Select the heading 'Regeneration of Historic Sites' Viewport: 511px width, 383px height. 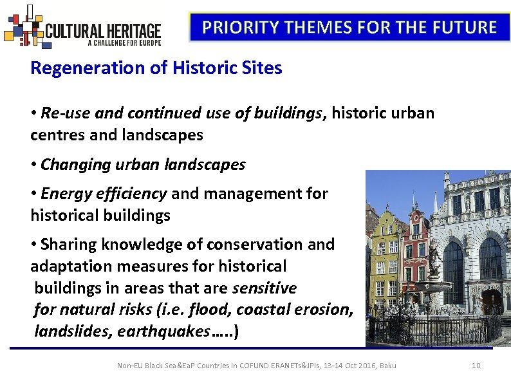pos(156,68)
